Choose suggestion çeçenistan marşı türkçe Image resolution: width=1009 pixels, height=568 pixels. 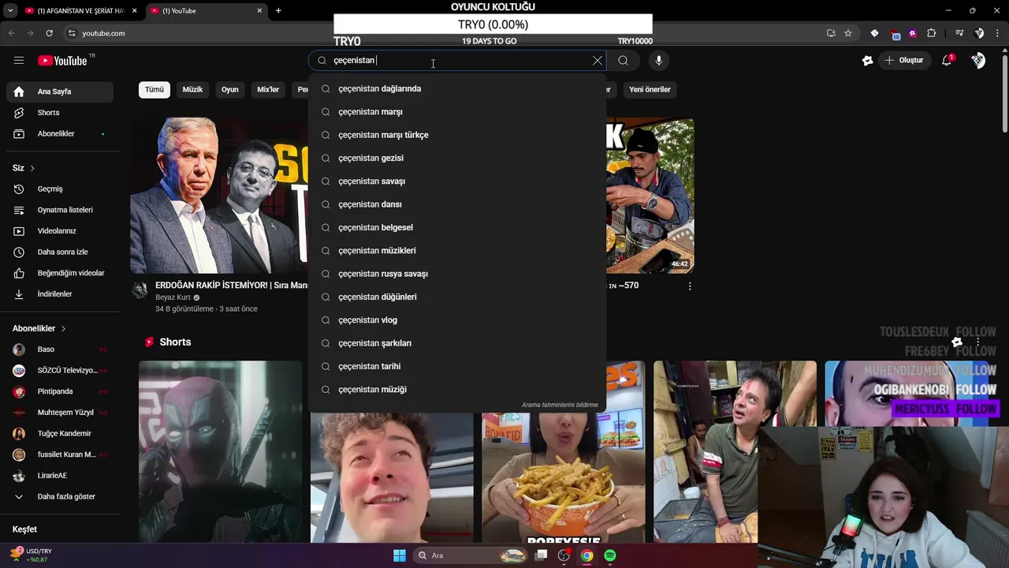pyautogui.click(x=457, y=135)
